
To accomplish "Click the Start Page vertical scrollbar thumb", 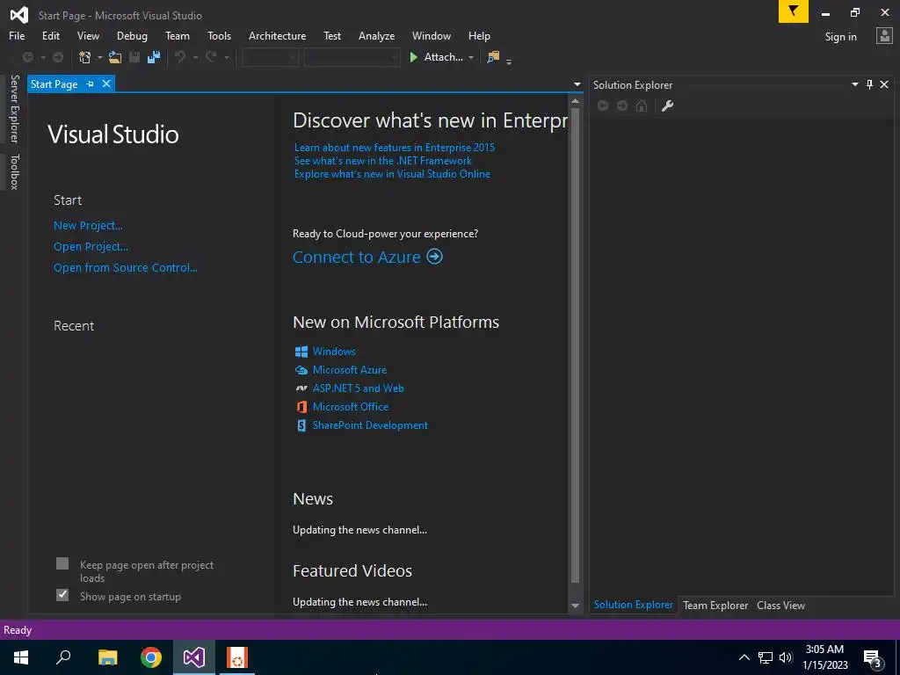I will (575, 345).
